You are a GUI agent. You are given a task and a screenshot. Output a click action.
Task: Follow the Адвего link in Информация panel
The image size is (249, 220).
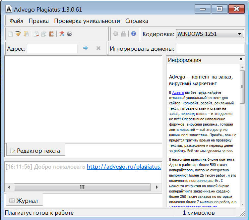(x=178, y=92)
